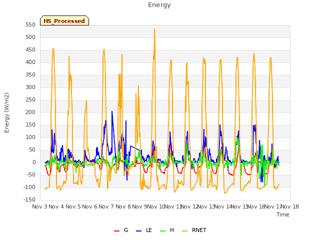Click the HS_Processed label tab
320x240 pixels.
[x=64, y=20]
